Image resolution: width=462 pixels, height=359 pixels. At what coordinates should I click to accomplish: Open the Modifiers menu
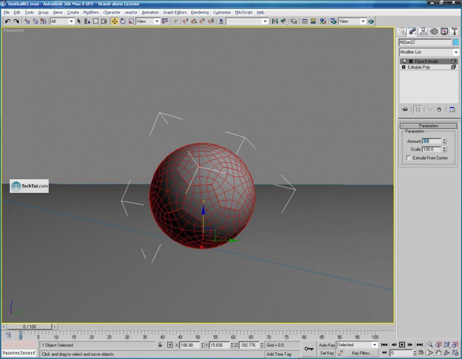point(91,12)
